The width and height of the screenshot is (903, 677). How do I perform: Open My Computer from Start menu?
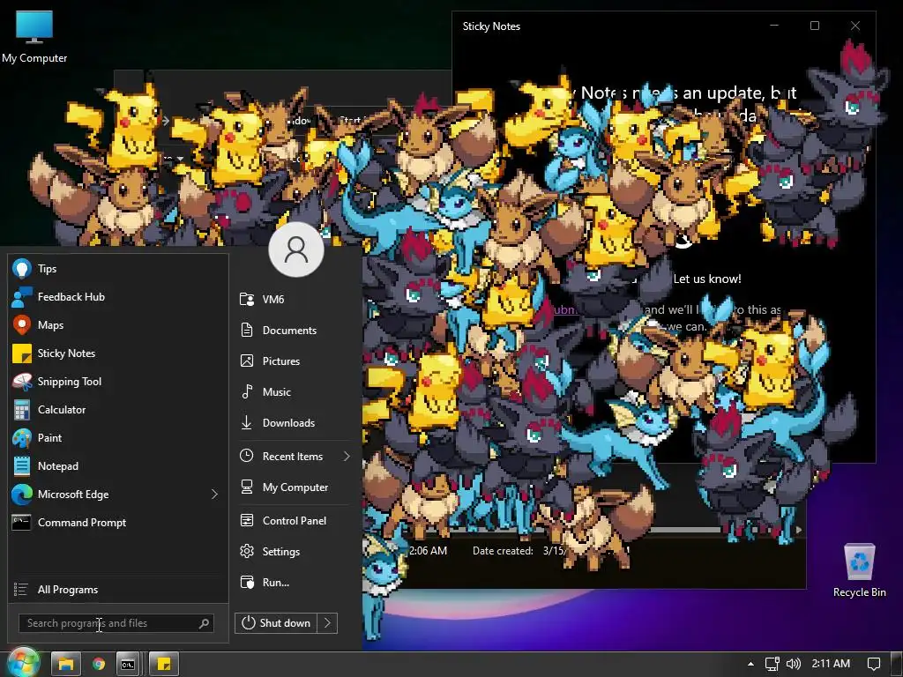(x=295, y=487)
